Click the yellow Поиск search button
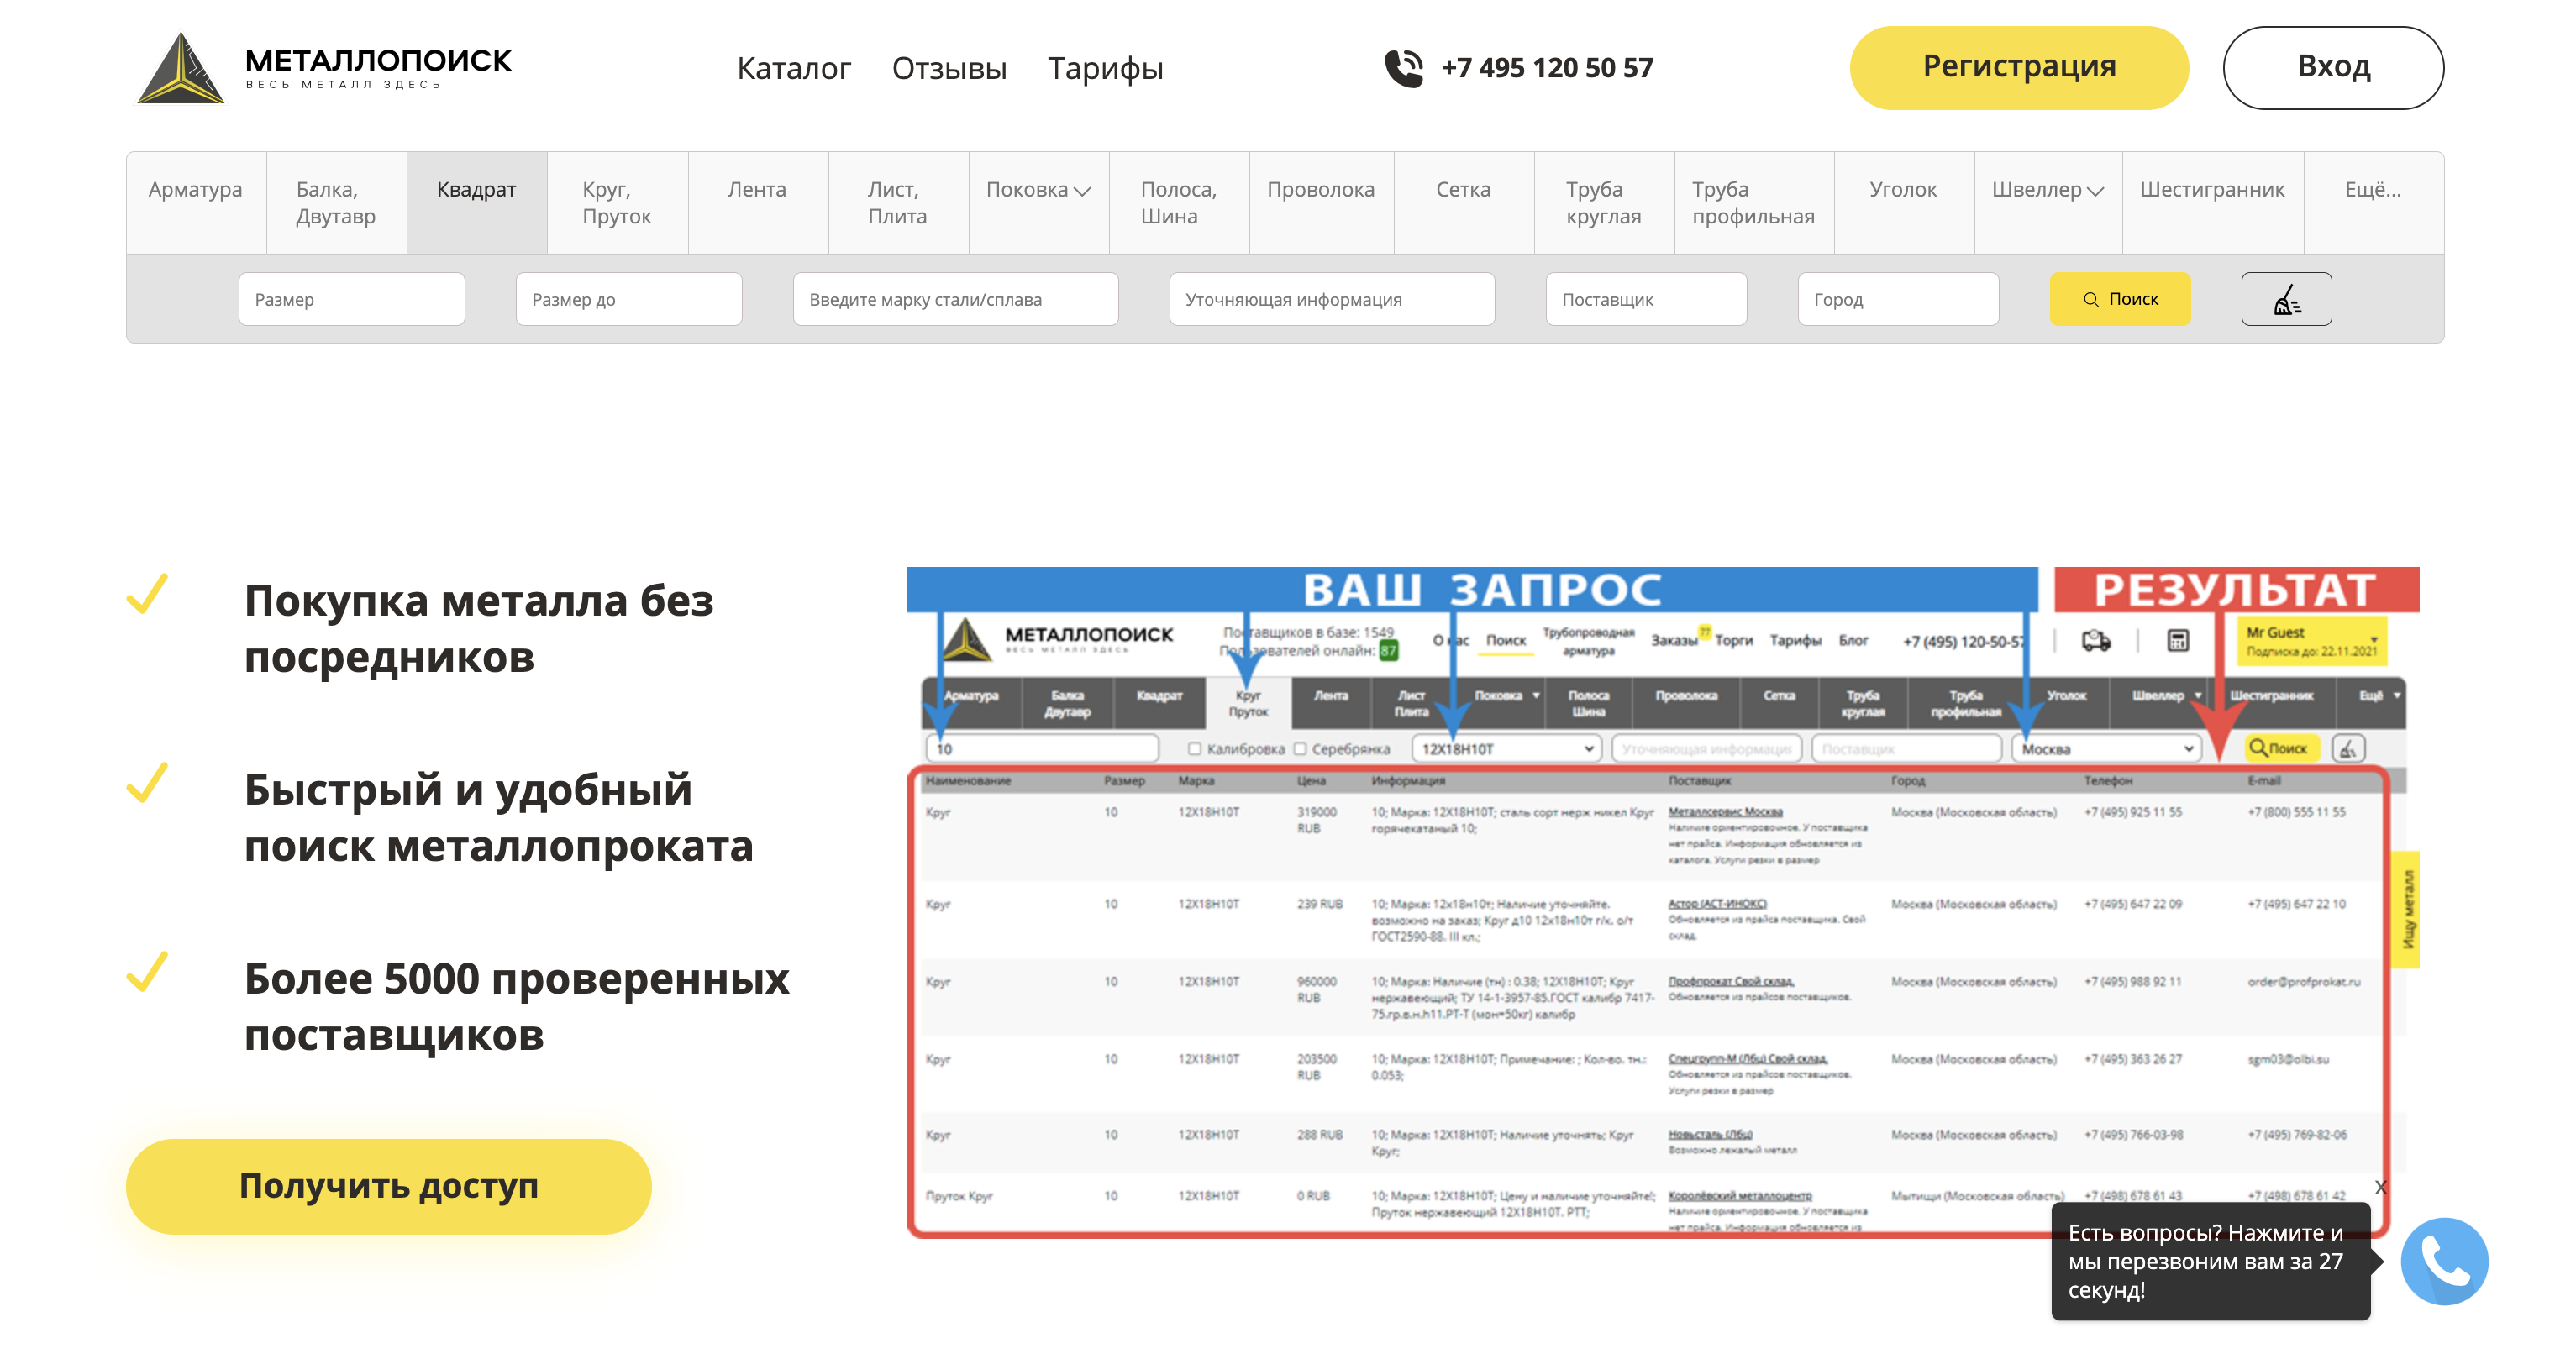Viewport: 2576px width, 1359px height. point(2119,299)
